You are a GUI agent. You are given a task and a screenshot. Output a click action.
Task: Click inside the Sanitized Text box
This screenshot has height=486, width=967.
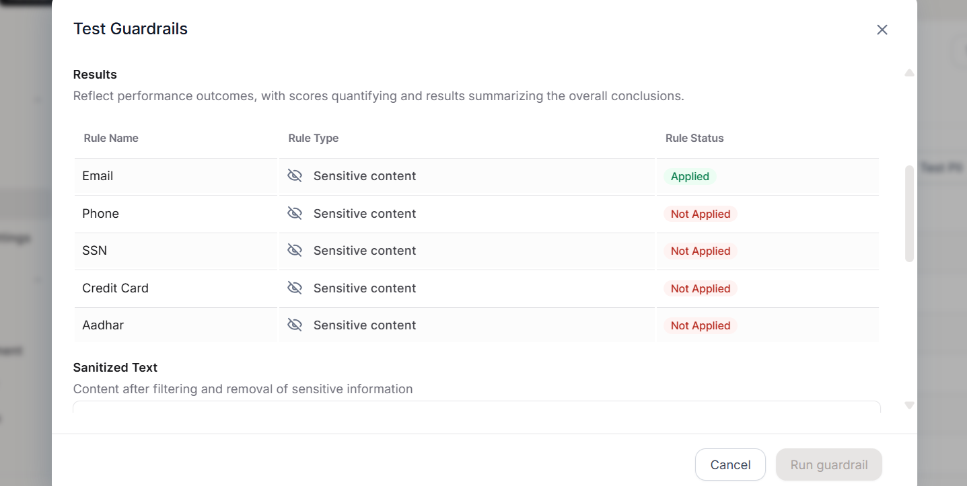(x=476, y=407)
